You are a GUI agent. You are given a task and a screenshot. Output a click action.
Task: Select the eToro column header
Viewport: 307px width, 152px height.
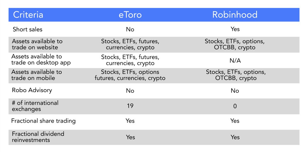pyautogui.click(x=130, y=15)
